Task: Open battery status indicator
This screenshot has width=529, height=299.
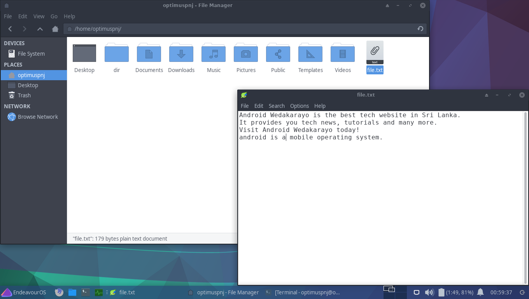Action: (455, 292)
